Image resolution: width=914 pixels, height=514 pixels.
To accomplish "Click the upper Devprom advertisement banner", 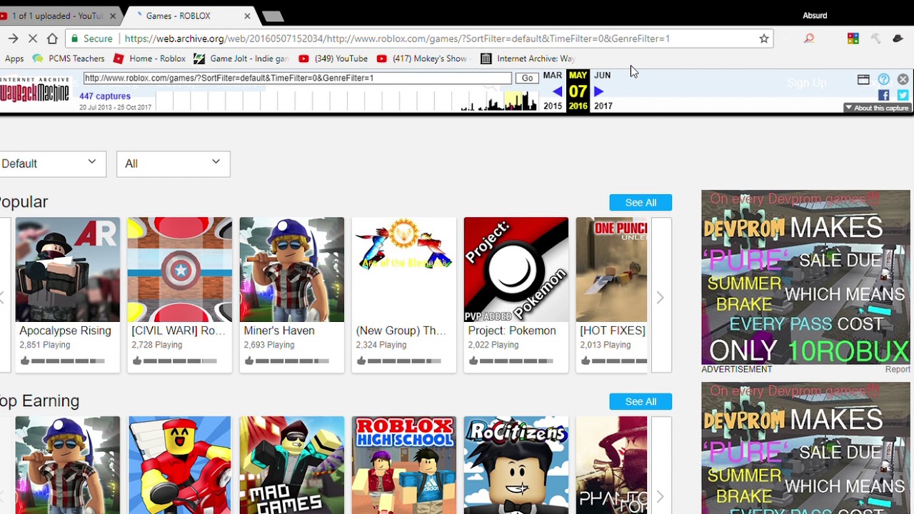I will 805,277.
